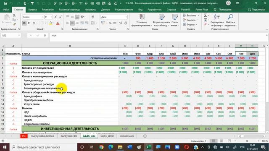269x151 pixels.
Task: Decrease decimal places icon
Action: 126,23
